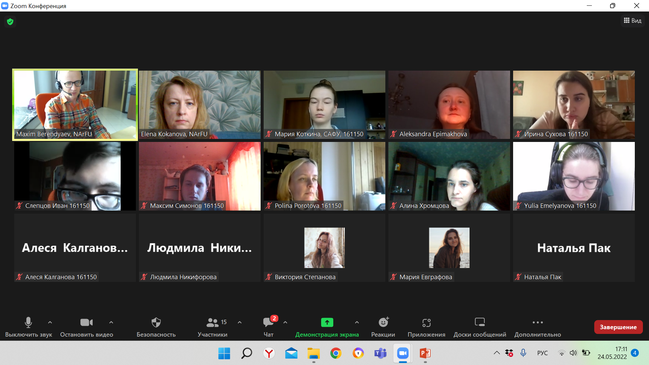Open the Reactions smiley icon
The image size is (649, 365).
coord(383,323)
